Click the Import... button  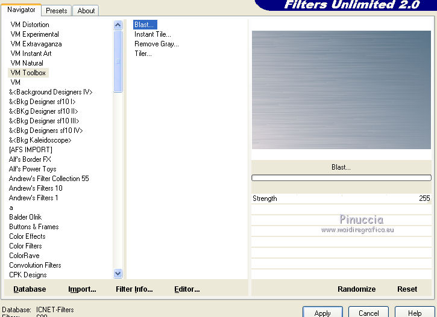(82, 289)
